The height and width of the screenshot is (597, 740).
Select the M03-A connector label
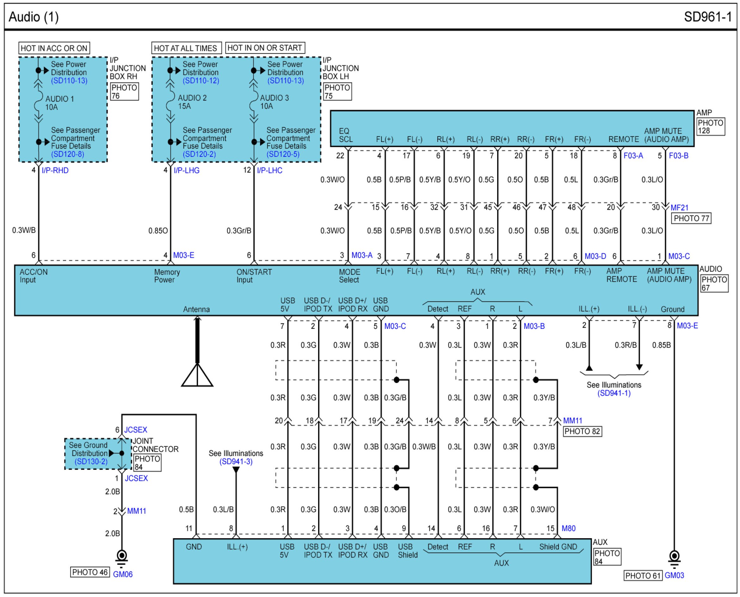point(362,255)
